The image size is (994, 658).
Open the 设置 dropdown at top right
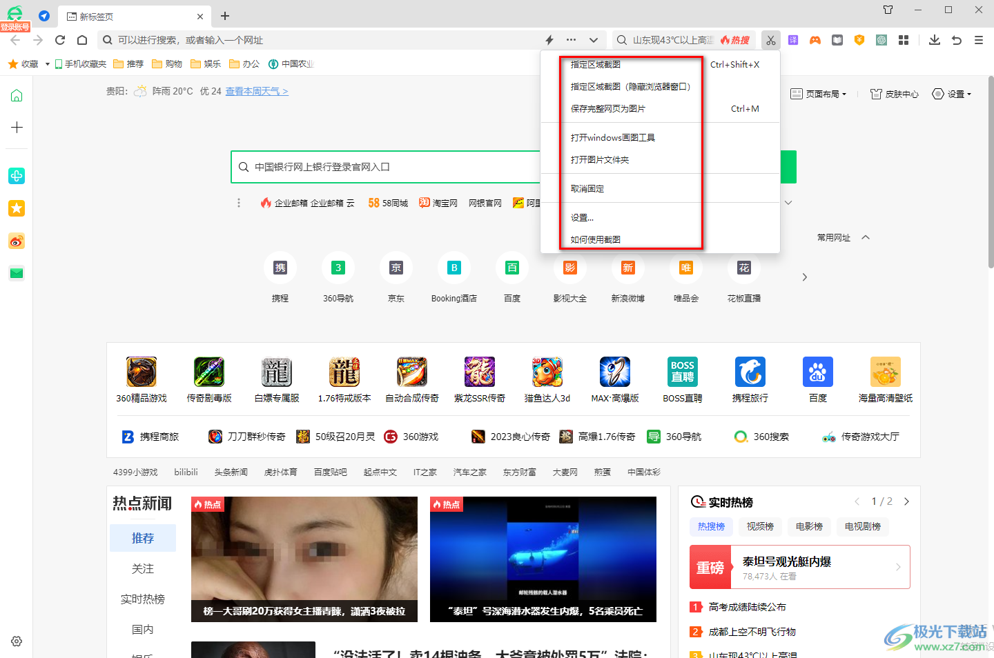click(x=952, y=94)
